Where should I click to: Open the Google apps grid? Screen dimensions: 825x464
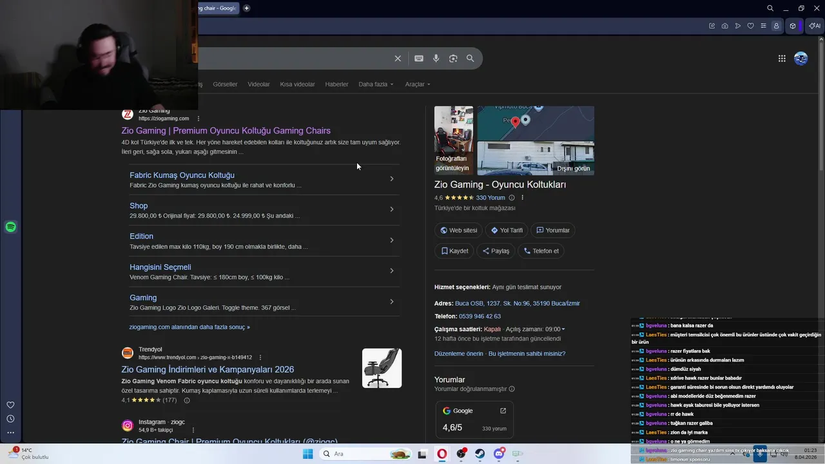click(x=782, y=59)
